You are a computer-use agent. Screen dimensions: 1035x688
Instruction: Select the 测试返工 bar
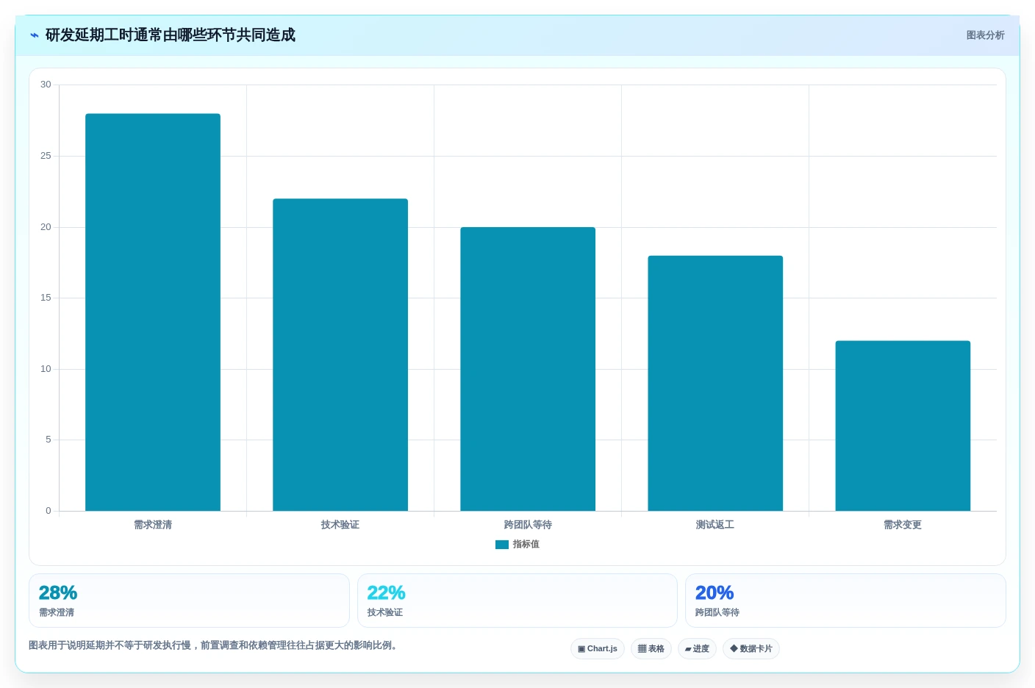point(715,383)
